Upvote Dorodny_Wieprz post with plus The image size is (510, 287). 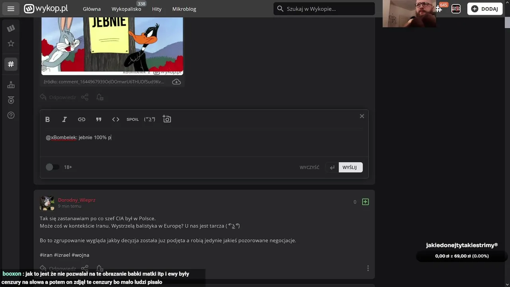(x=365, y=202)
